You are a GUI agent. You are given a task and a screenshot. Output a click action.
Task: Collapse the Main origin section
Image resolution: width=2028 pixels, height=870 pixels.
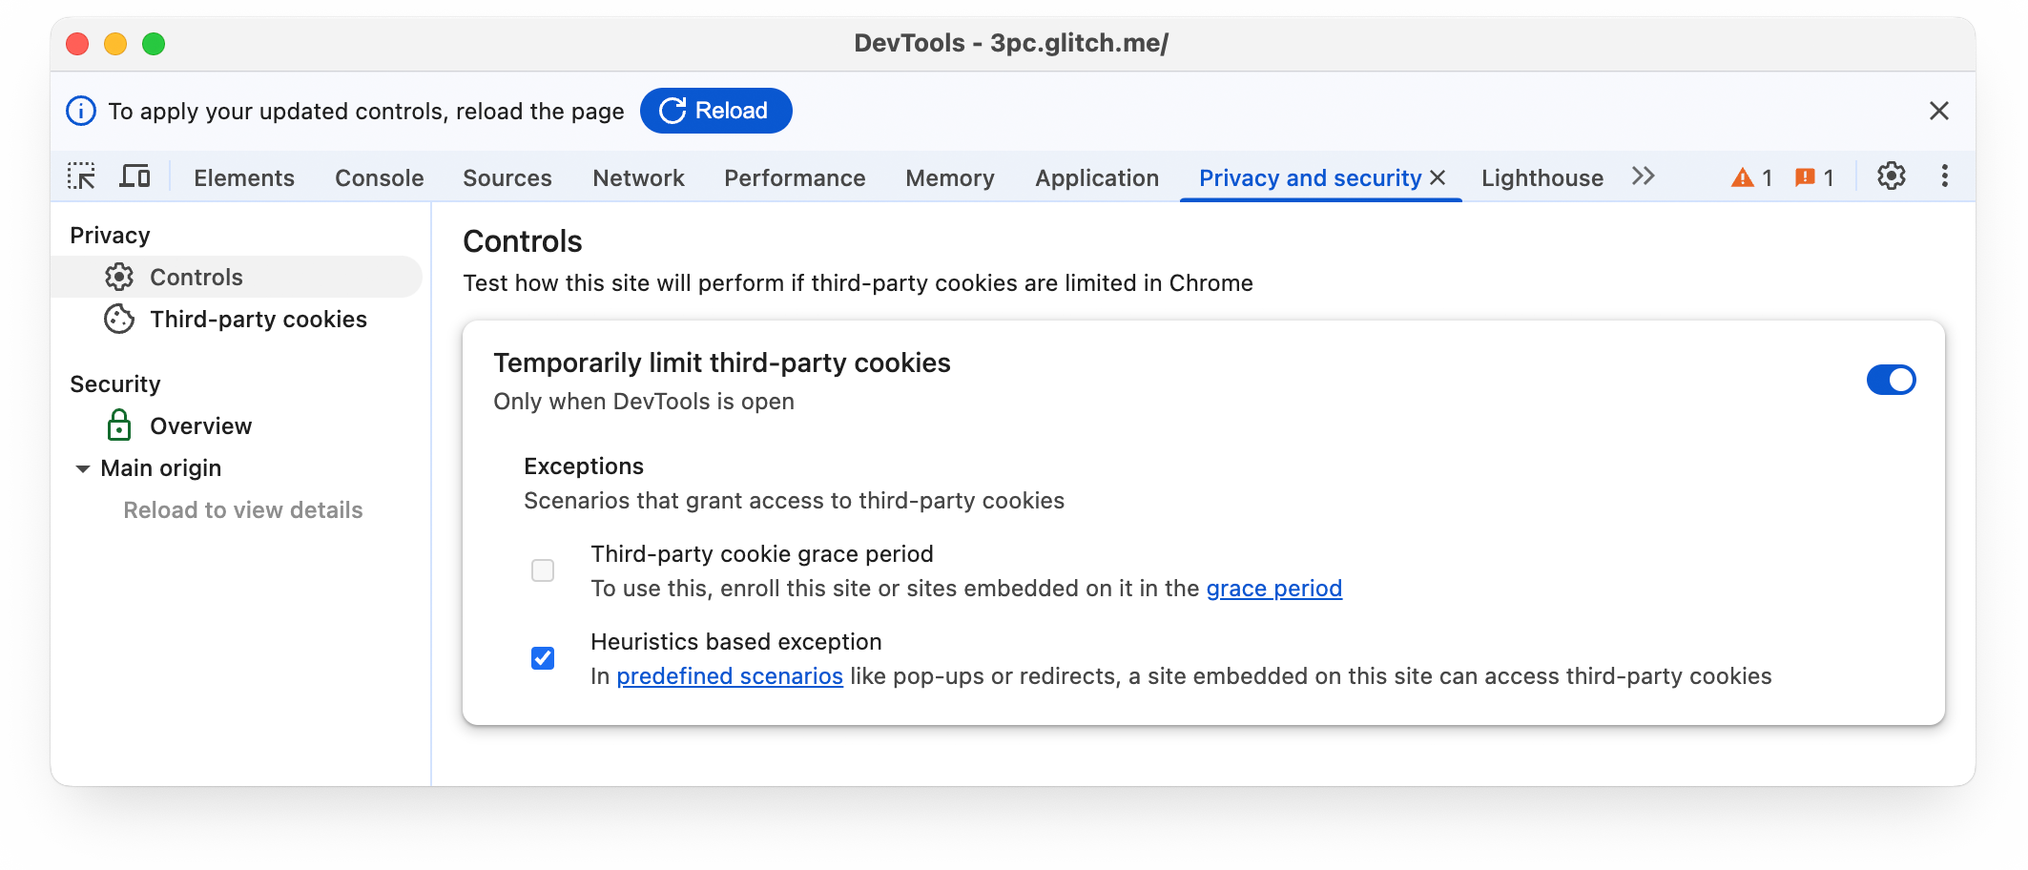[x=83, y=468]
